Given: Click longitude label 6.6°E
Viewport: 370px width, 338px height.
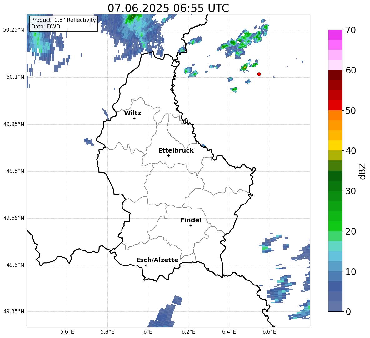Looking at the screenshot, I should coord(269,332).
